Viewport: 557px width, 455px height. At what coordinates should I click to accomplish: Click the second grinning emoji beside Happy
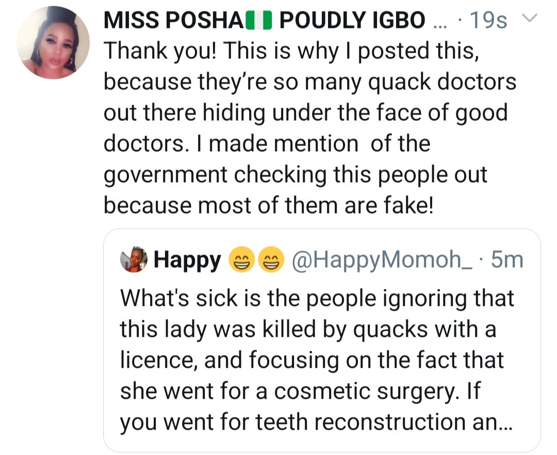pyautogui.click(x=271, y=260)
